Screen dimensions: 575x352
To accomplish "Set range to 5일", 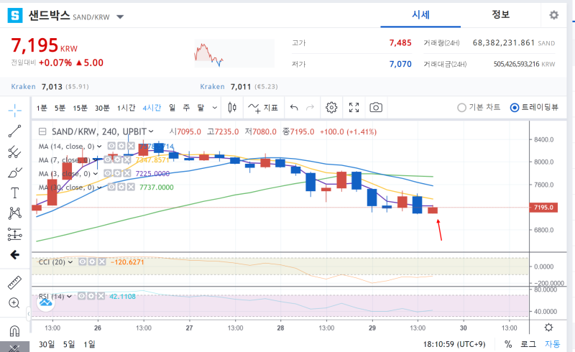I will click(68, 344).
